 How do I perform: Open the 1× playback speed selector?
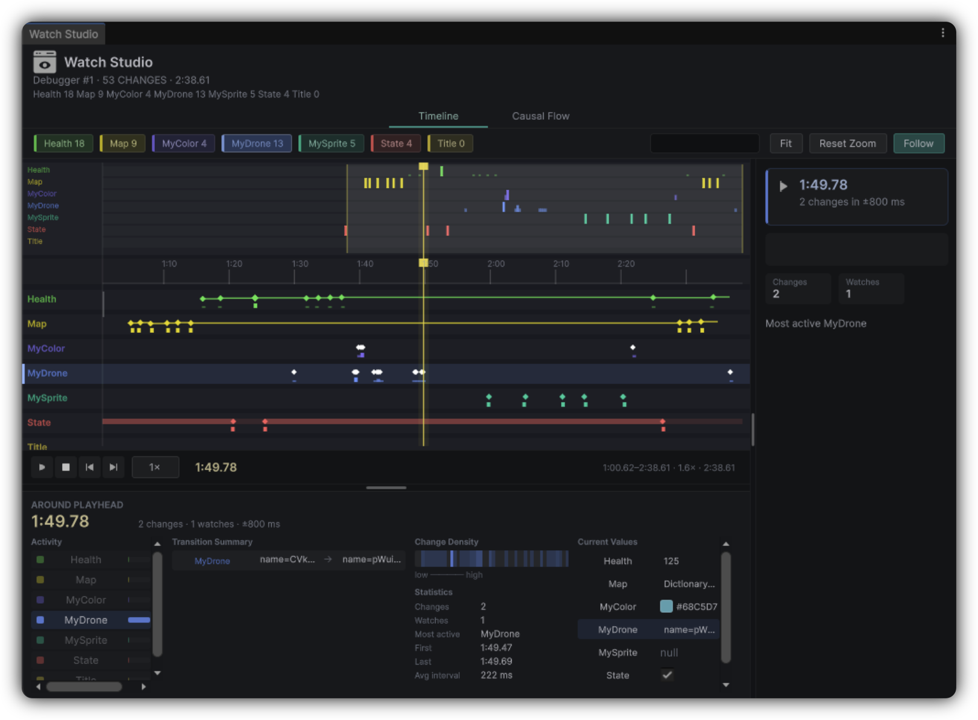click(x=155, y=467)
